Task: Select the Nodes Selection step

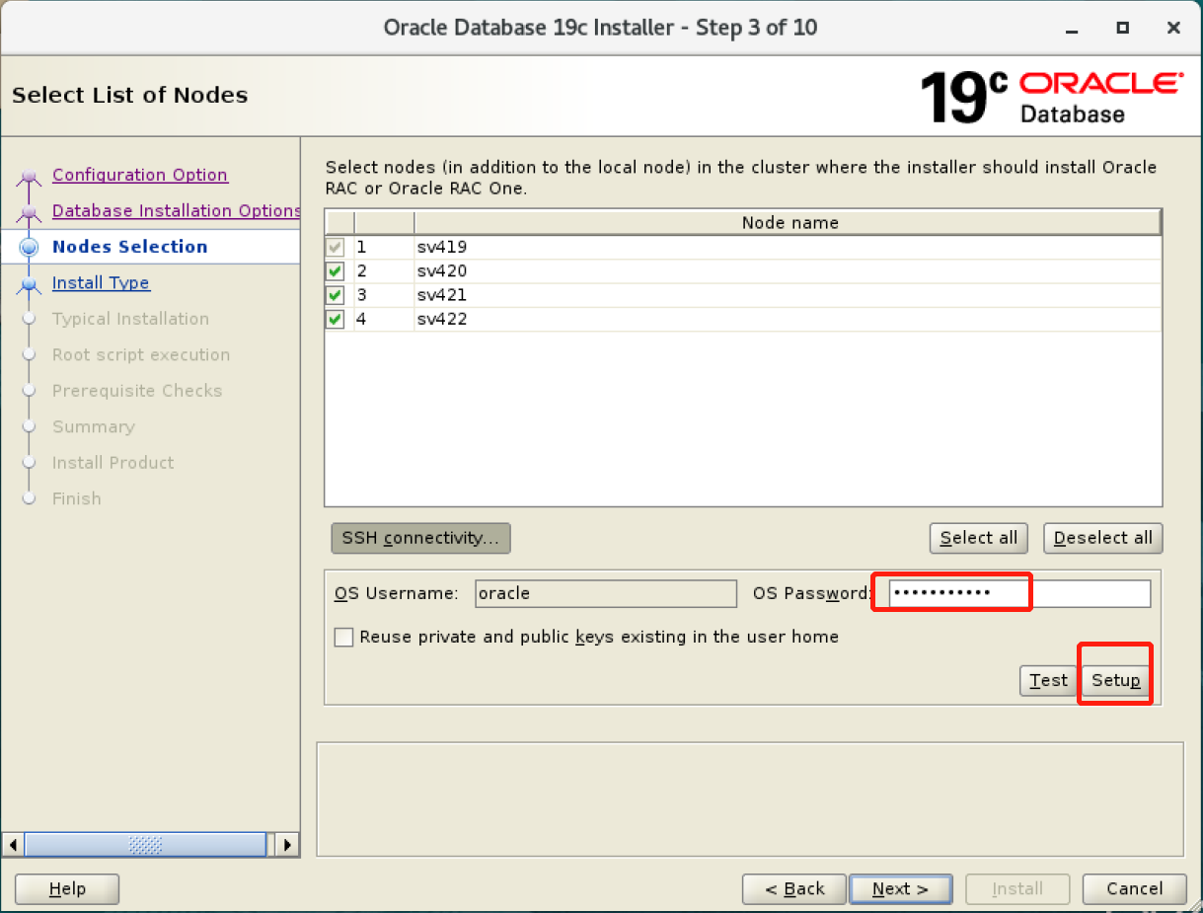Action: coord(129,247)
